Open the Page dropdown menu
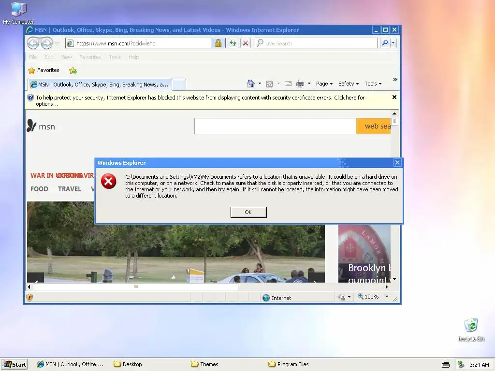This screenshot has width=495, height=371. click(x=324, y=84)
